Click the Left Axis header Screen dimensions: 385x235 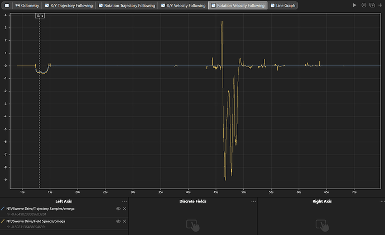64,201
